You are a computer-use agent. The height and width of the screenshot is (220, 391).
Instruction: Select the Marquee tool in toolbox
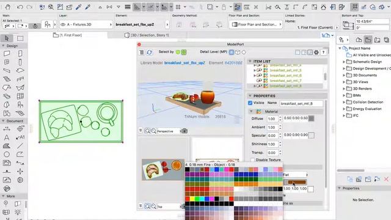tap(20, 38)
